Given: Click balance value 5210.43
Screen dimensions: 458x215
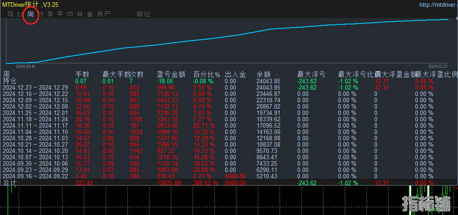Looking at the screenshot, I should click(267, 176).
